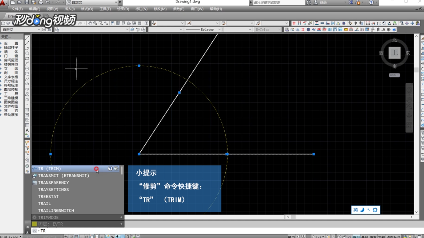
Task: Expand the 墙体 tree item
Action: [x=1, y=52]
